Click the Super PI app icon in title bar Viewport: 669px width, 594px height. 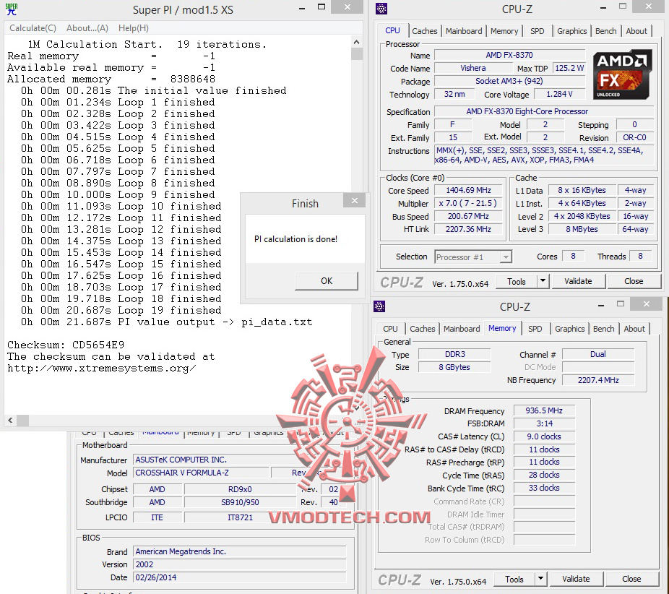pos(12,9)
